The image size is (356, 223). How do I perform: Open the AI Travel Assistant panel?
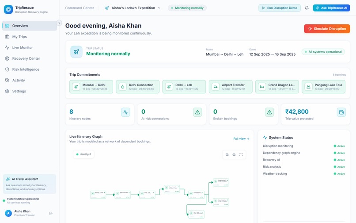click(x=30, y=184)
